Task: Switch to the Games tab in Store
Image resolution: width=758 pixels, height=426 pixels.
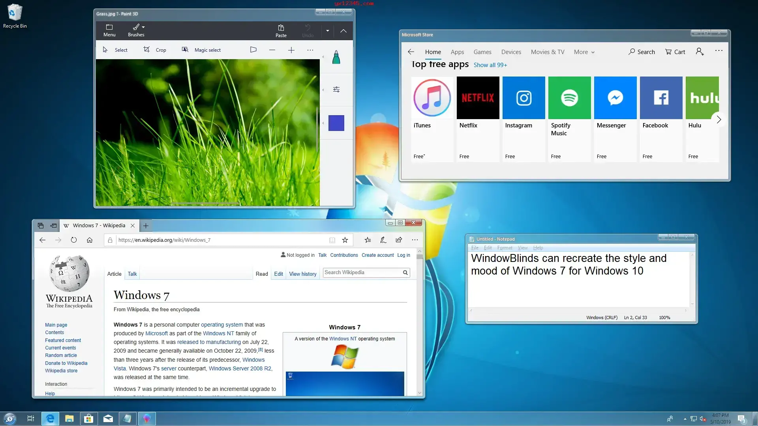Action: point(482,52)
